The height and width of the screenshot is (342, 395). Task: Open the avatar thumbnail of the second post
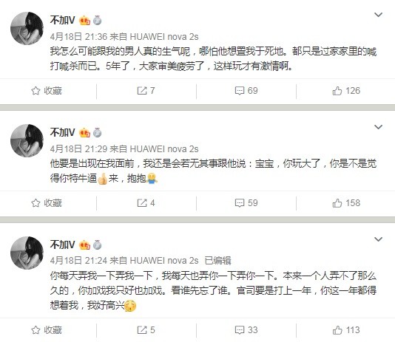(27, 140)
